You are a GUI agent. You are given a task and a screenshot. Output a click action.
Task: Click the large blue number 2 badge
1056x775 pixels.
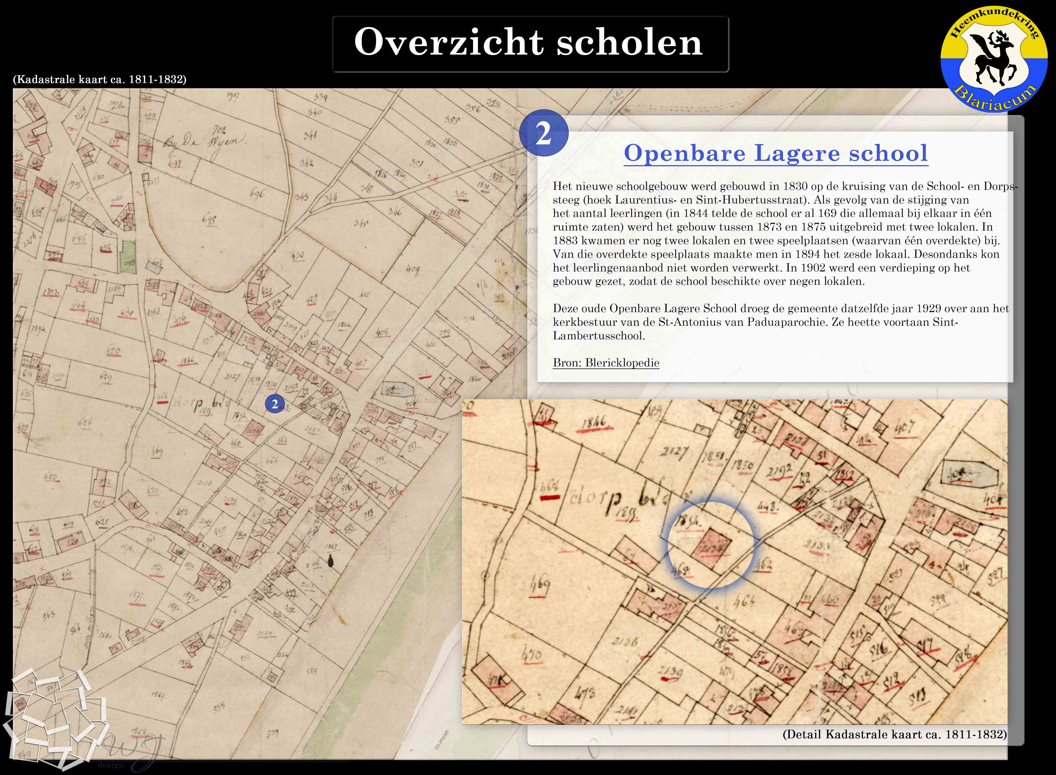coord(543,133)
